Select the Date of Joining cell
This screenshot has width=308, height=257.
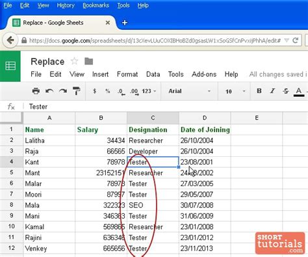pos(205,129)
